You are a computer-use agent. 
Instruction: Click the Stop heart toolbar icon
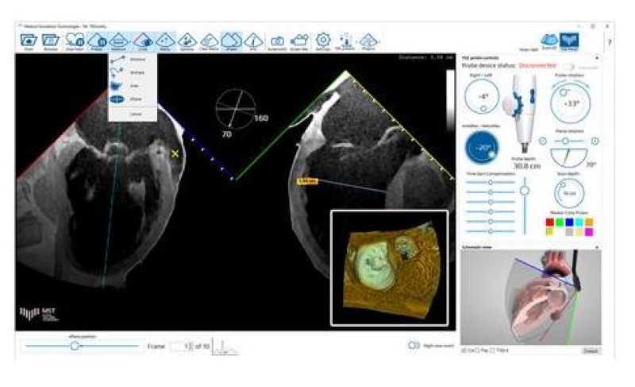74,40
